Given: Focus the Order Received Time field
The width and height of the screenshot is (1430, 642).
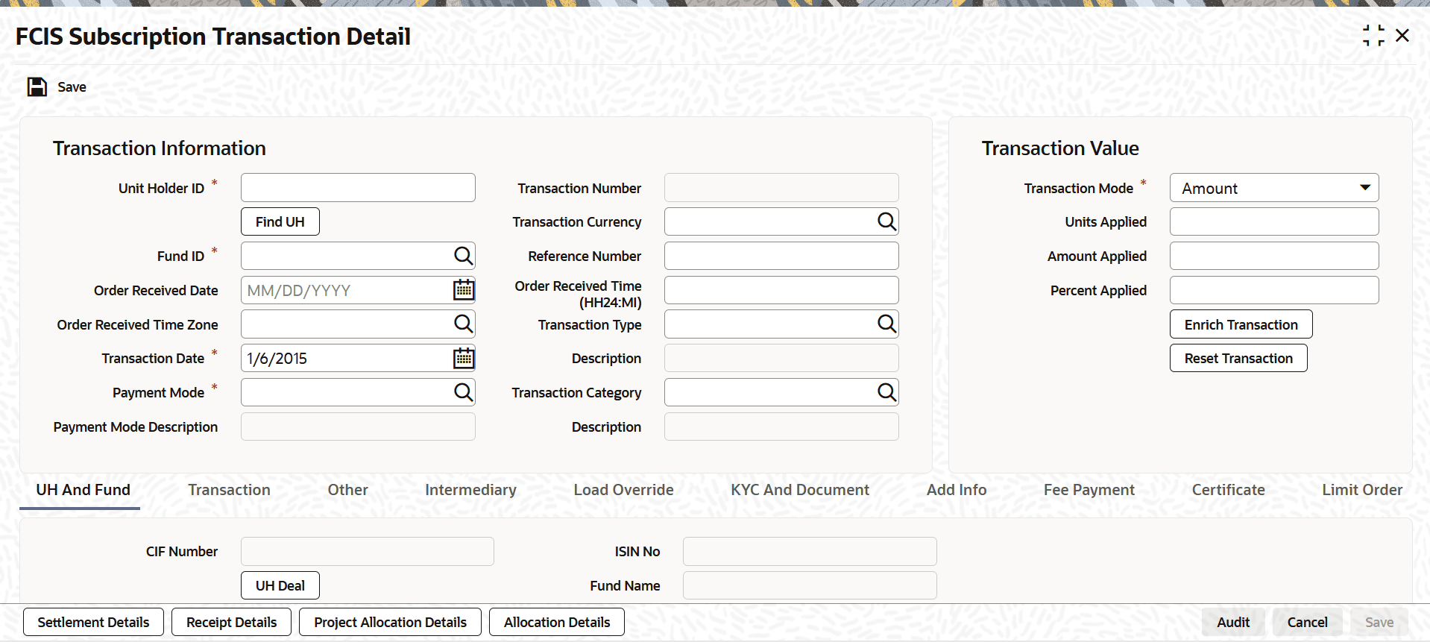Looking at the screenshot, I should [x=781, y=290].
